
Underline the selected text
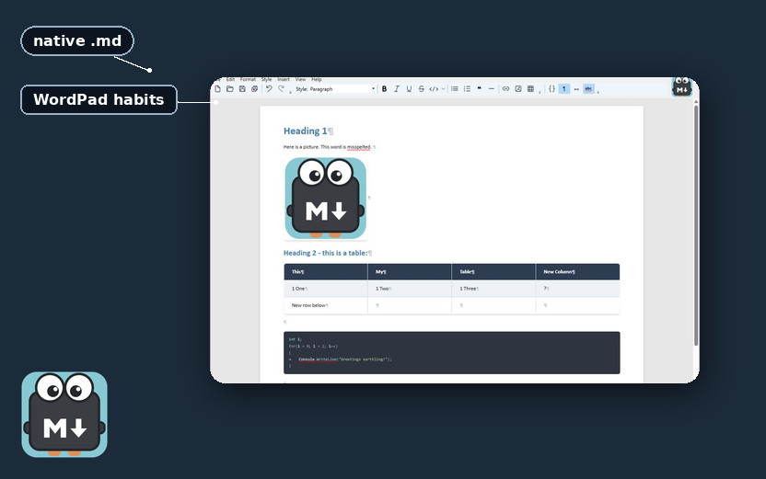[x=409, y=89]
